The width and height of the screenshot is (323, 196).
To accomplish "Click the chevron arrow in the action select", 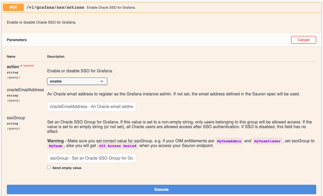I will (102, 81).
